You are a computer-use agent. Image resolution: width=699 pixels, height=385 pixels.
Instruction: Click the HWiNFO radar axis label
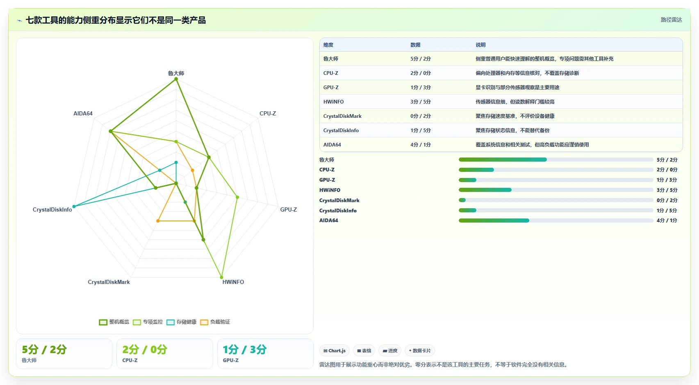tap(233, 282)
